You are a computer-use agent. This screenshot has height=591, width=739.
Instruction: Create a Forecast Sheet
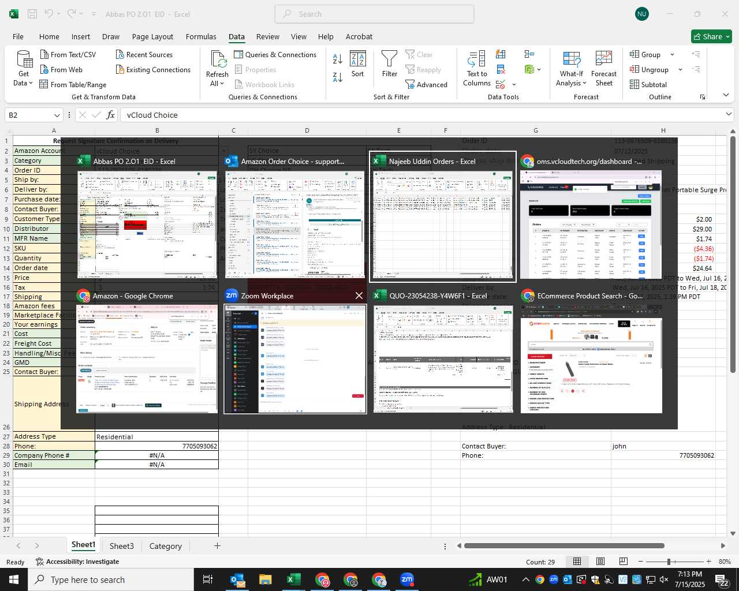pyautogui.click(x=604, y=69)
